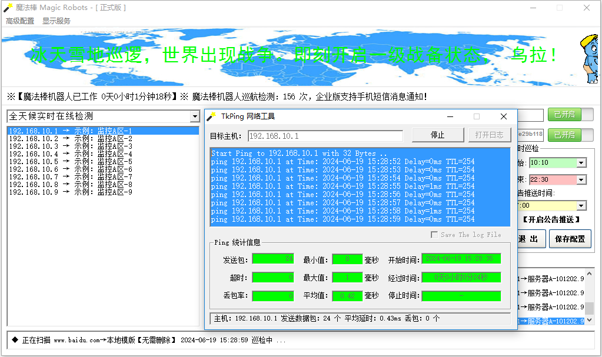Select row 192.168.10.5 监控A区-5
The width and height of the screenshot is (602, 357).
(103, 162)
